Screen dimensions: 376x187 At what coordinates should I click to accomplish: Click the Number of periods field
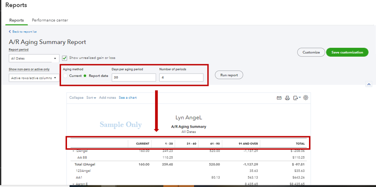(181, 78)
